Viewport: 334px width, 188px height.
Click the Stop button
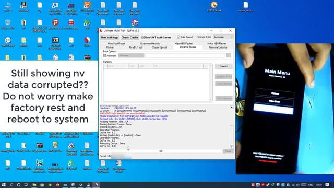228,151
